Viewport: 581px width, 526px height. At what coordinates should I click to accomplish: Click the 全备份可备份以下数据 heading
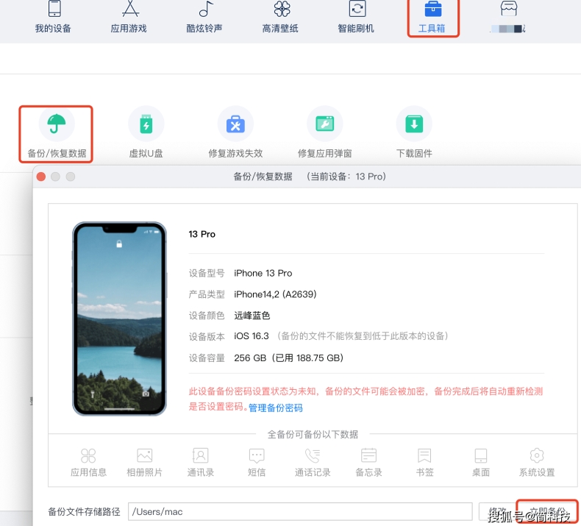(313, 435)
